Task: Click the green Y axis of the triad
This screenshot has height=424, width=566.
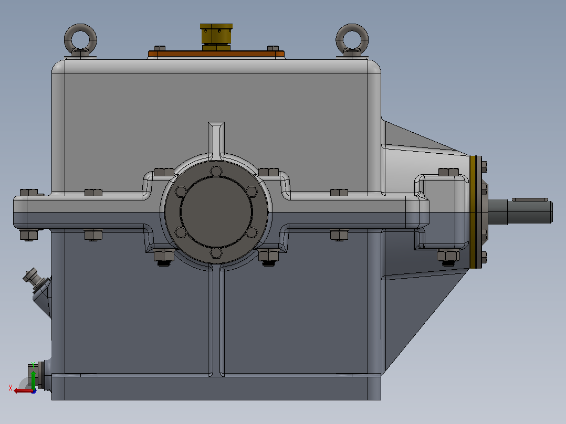Action: (x=33, y=380)
